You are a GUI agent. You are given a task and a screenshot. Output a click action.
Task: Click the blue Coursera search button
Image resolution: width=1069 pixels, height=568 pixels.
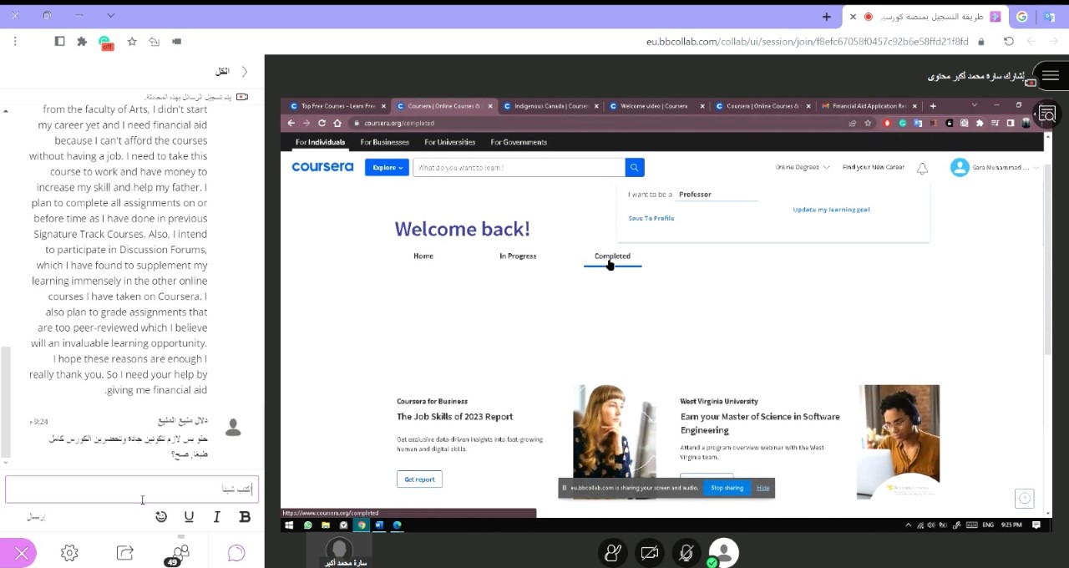635,167
